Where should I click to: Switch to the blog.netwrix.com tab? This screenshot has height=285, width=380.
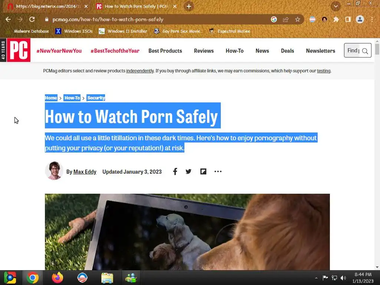(47, 6)
